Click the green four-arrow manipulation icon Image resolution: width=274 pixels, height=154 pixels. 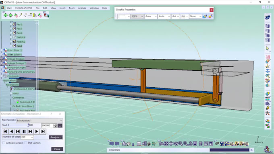(6, 15)
